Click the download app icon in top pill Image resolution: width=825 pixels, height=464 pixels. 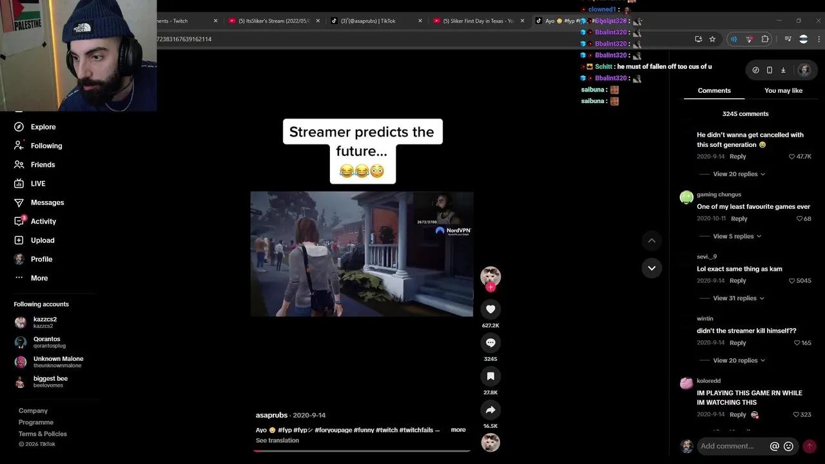pyautogui.click(x=783, y=70)
